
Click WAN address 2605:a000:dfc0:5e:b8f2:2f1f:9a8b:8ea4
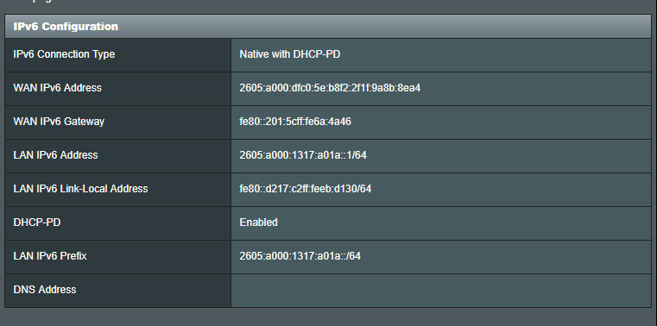[x=330, y=88]
